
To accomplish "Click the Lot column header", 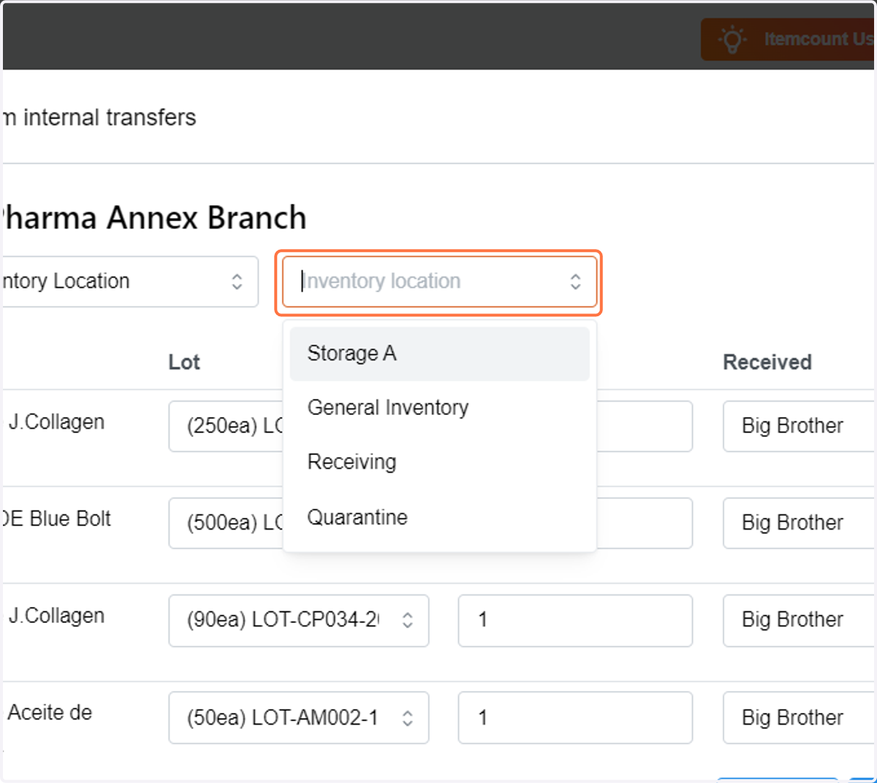I will coord(184,362).
